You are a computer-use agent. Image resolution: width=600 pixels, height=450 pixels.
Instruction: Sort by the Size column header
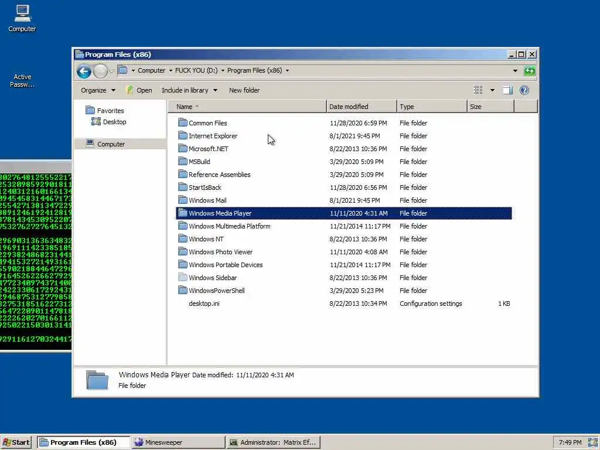pos(490,107)
